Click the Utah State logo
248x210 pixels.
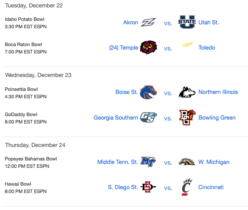(x=187, y=22)
